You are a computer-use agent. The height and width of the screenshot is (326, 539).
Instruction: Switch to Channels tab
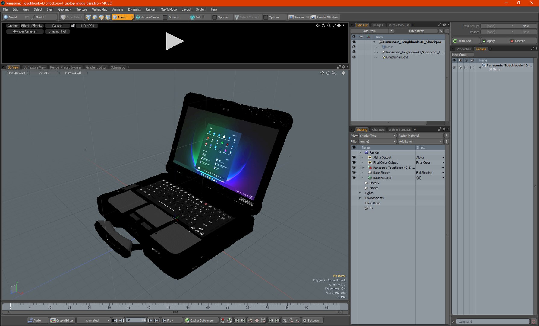click(378, 130)
